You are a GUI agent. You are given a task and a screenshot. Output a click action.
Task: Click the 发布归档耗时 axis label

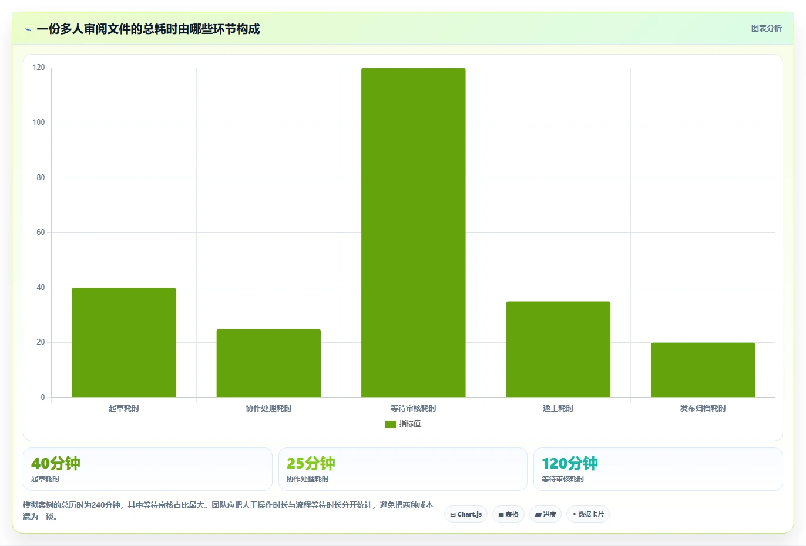pyautogui.click(x=703, y=408)
